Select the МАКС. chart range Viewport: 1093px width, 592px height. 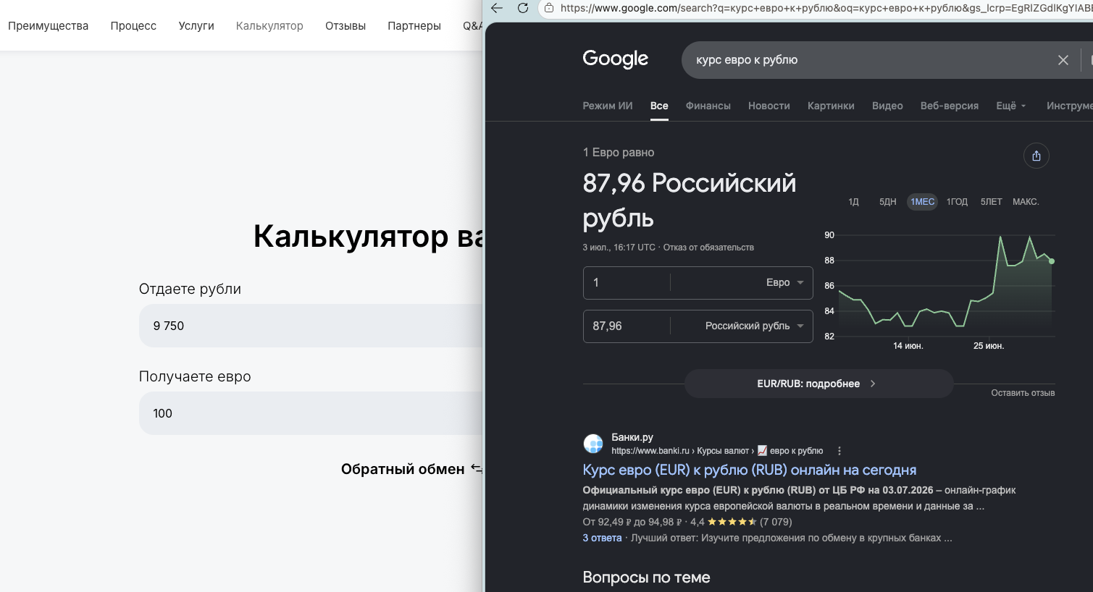click(x=1026, y=202)
